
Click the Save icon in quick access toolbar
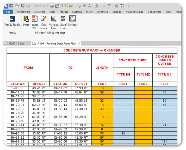(23, 6)
